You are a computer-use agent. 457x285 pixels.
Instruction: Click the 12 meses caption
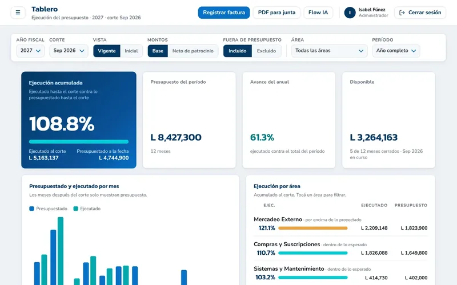[x=161, y=151]
